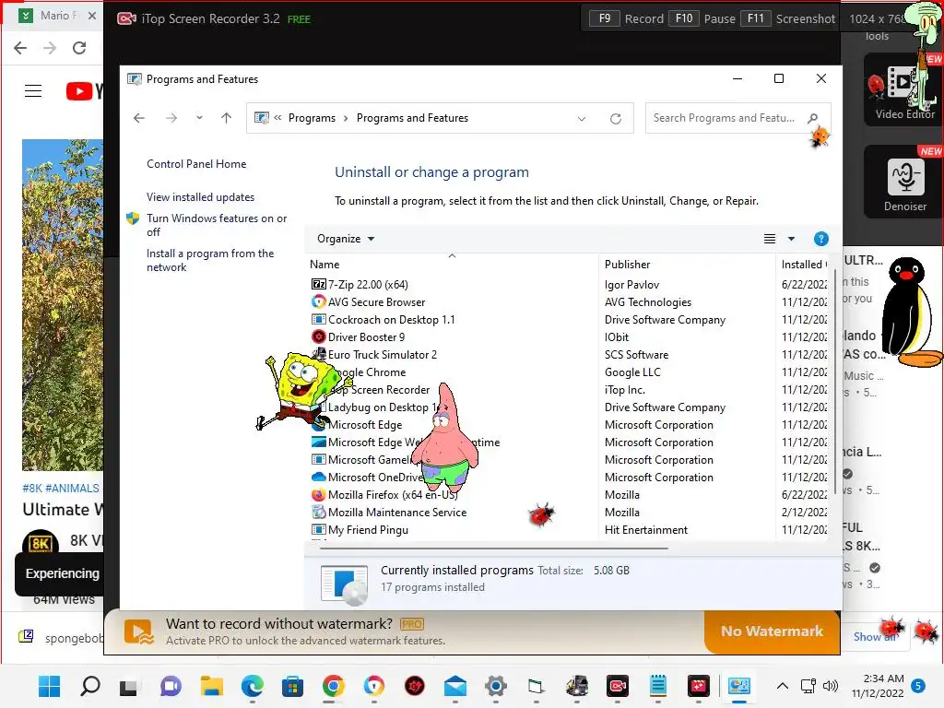Open Turn Windows features on or off
The width and height of the screenshot is (944, 708).
coord(217,225)
